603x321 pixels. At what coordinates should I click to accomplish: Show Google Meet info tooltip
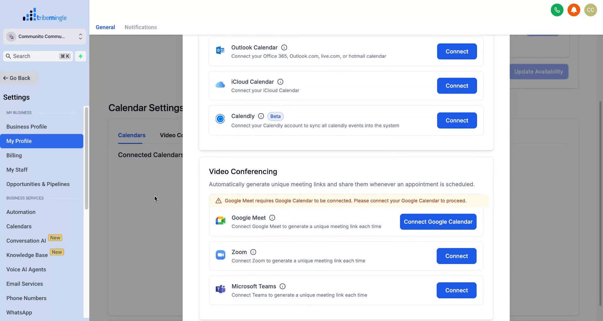point(272,218)
